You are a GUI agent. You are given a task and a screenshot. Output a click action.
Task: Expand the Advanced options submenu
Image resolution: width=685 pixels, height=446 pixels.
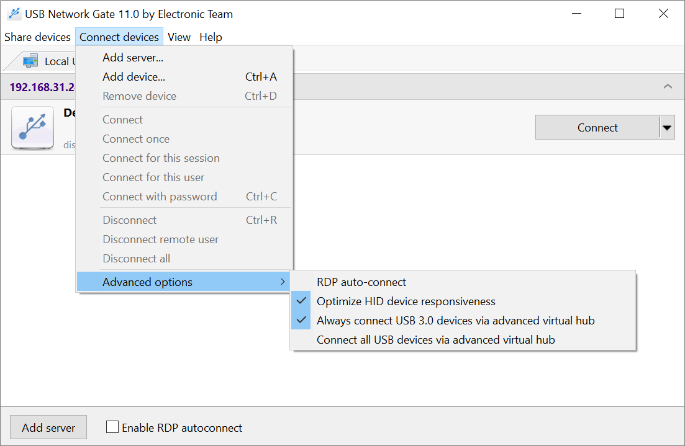tap(184, 282)
